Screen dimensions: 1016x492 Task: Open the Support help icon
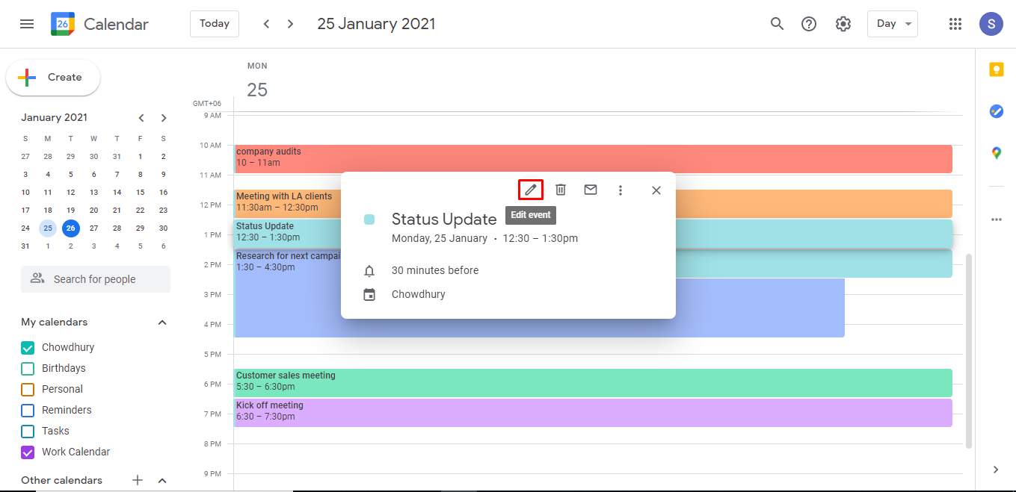click(x=809, y=24)
